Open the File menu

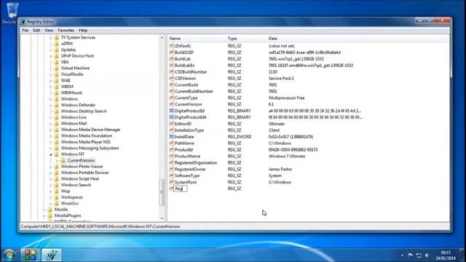click(25, 31)
